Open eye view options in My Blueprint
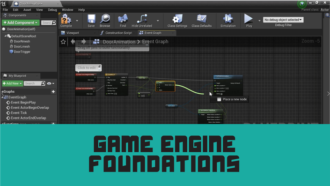This screenshot has height=186, width=330. point(50,83)
